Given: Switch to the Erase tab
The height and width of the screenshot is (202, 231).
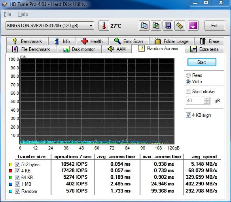Looking at the screenshot, I should [209, 41].
